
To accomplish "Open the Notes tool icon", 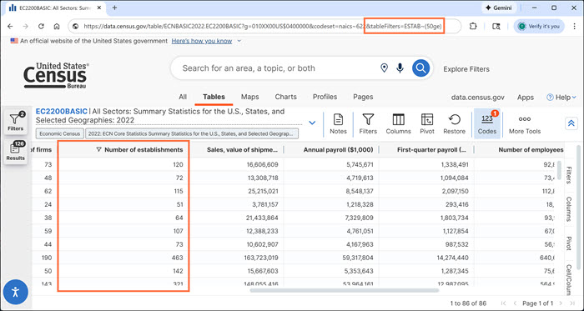I will pyautogui.click(x=338, y=124).
